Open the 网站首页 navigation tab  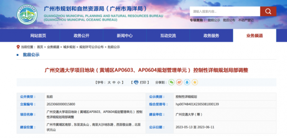coord(38,36)
